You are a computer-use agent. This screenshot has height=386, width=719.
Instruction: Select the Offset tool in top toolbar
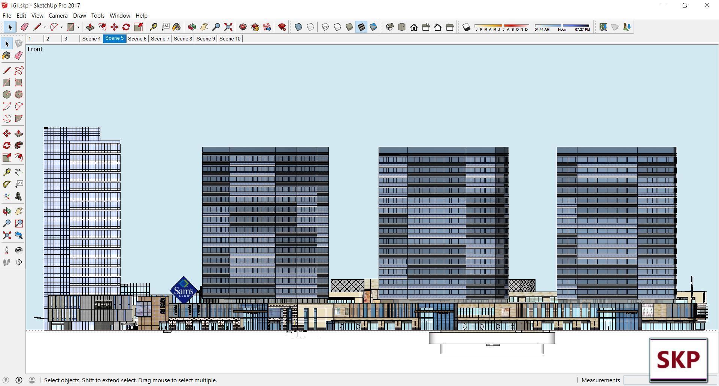(x=102, y=27)
